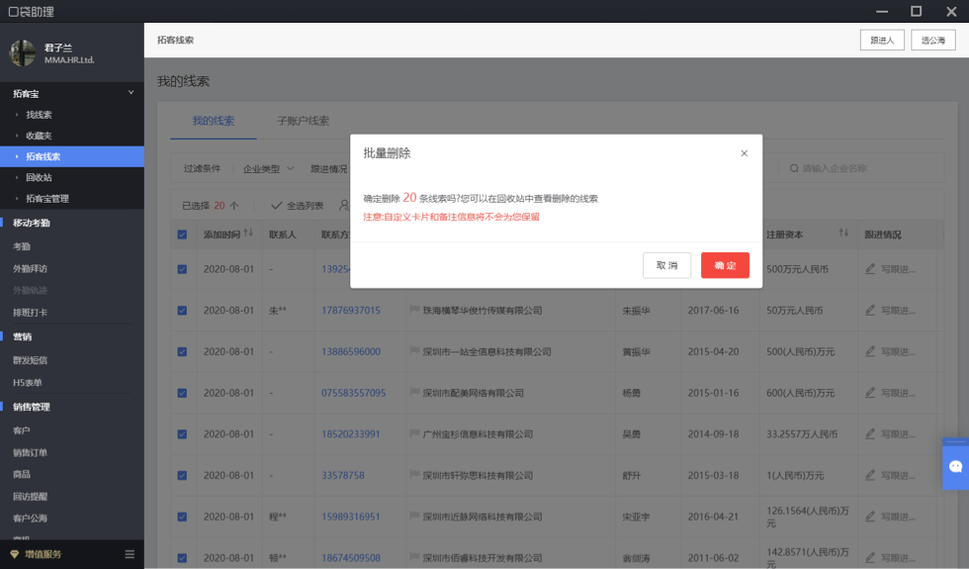Click phone number 15989316951
This screenshot has width=969, height=569.
click(350, 517)
